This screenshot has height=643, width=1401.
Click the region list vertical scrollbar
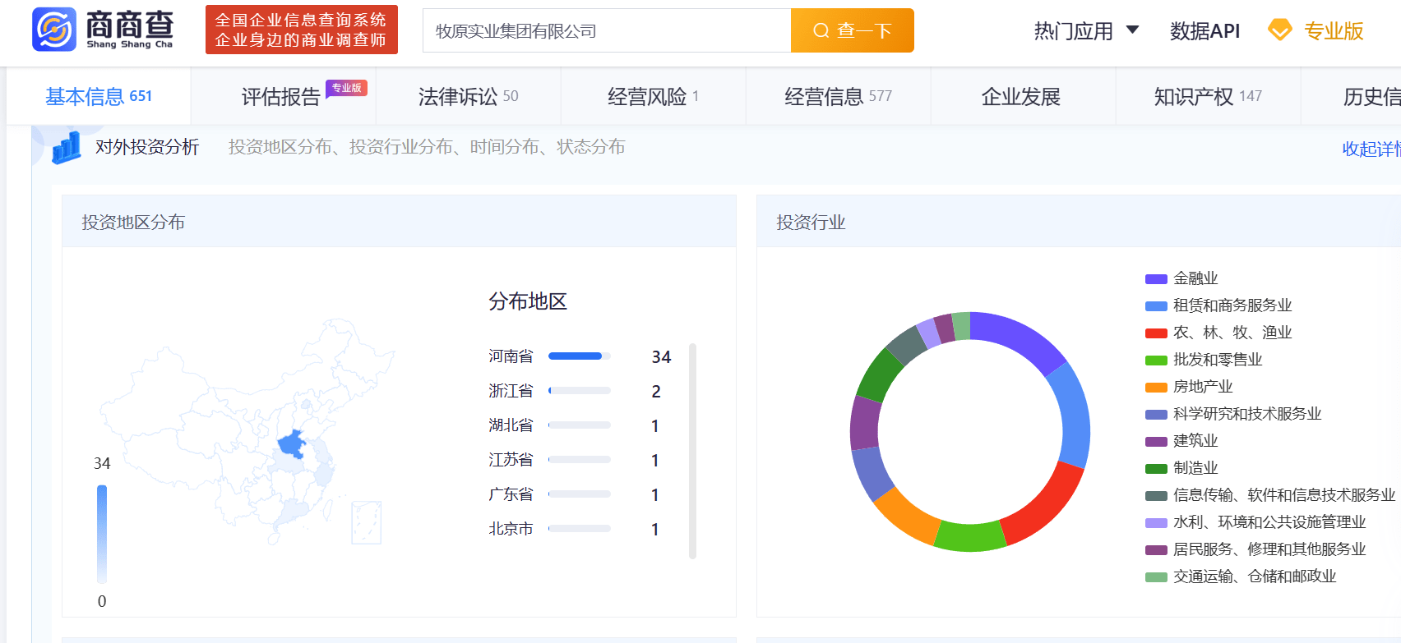(x=692, y=451)
